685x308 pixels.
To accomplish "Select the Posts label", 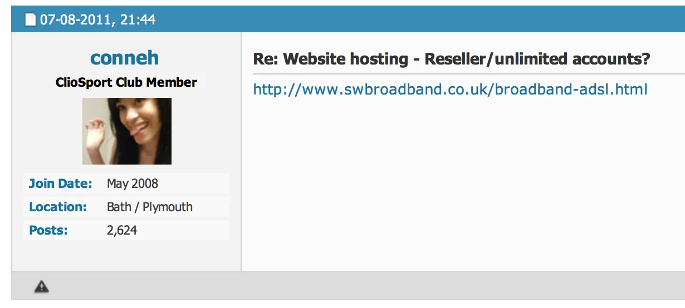I will 48,230.
